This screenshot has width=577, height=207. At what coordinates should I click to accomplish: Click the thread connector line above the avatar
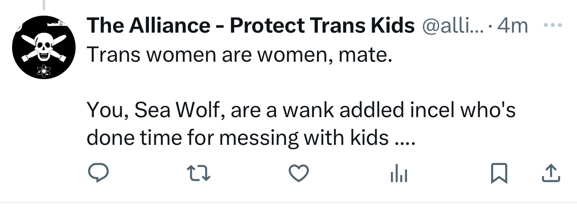(x=43, y=4)
